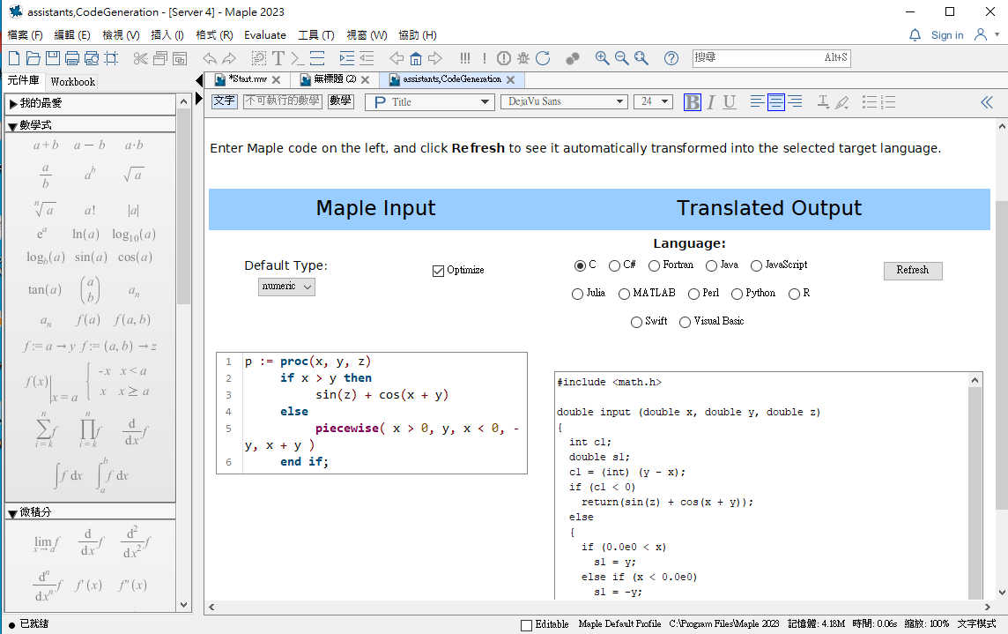Click the home icon in navigation toolbar
The height and width of the screenshot is (634, 1008).
(x=416, y=58)
